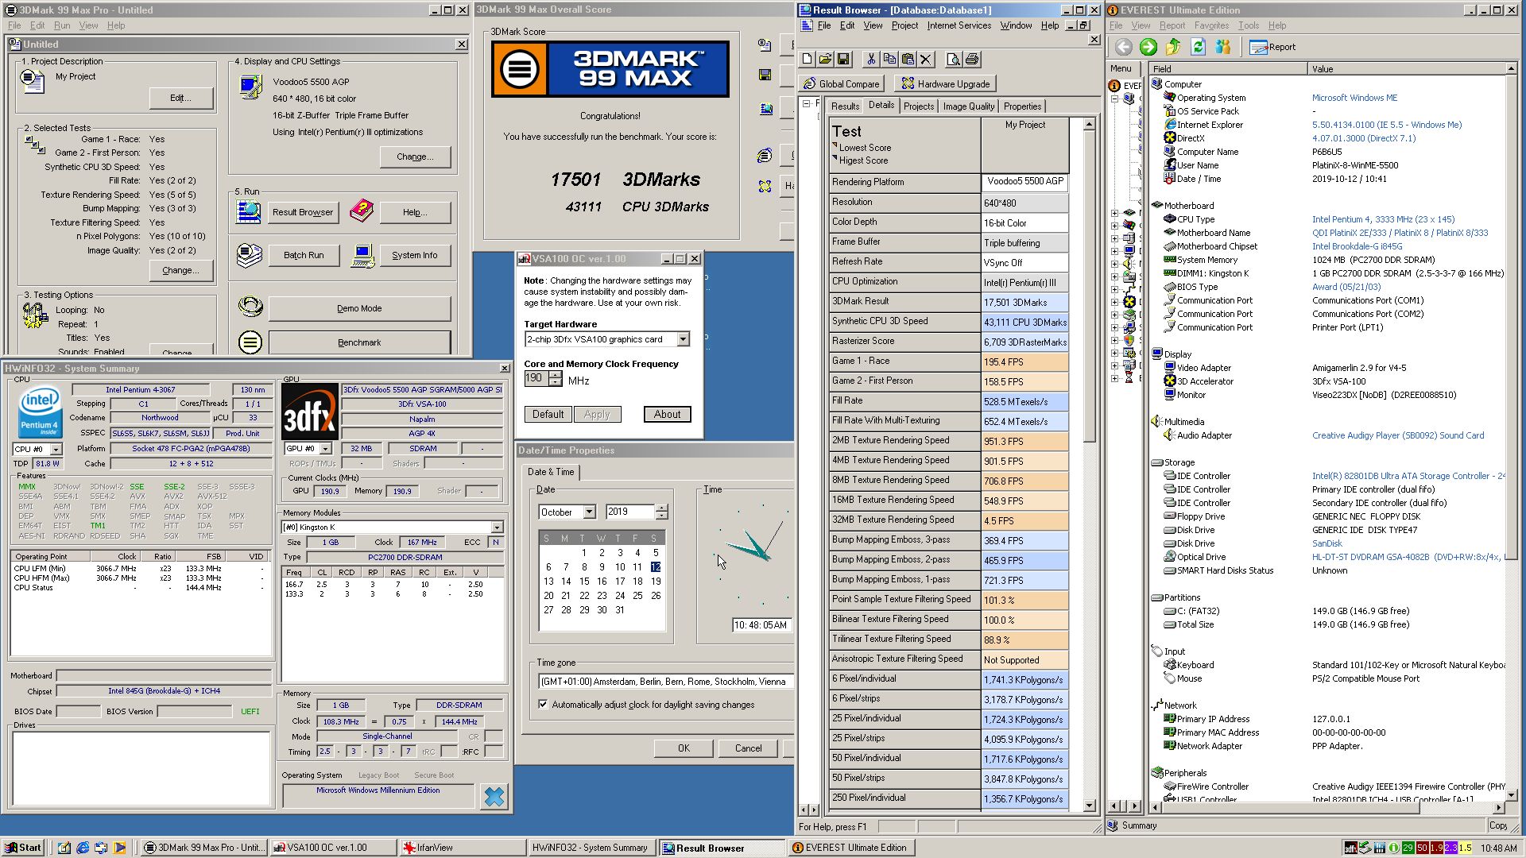Collapse the Computer node in EVEREST menu tree
The height and width of the screenshot is (858, 1526).
[1114, 99]
